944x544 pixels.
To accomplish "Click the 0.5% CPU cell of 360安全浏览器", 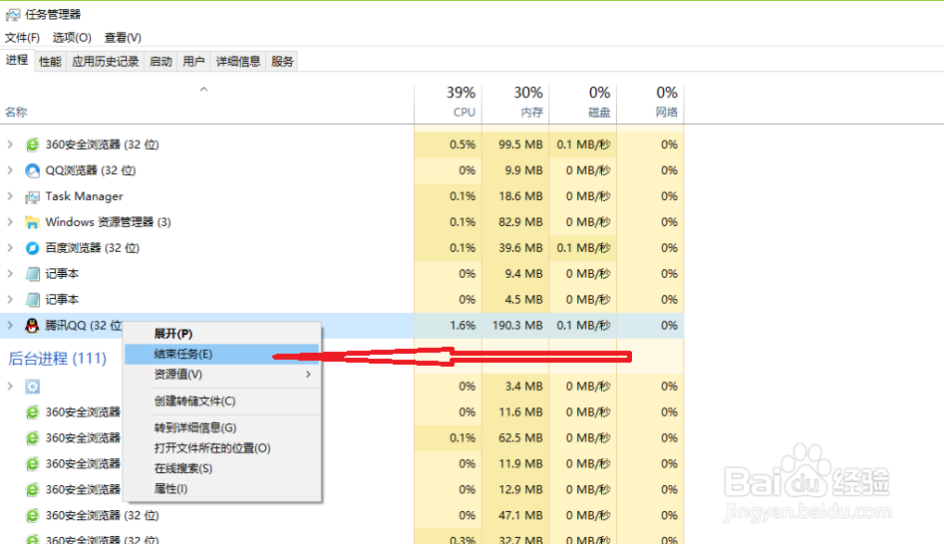I will (449, 144).
